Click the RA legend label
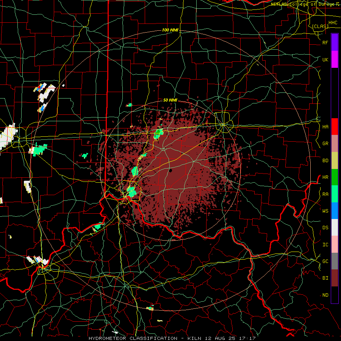Viewport: 341px width, 341px height. (325, 194)
